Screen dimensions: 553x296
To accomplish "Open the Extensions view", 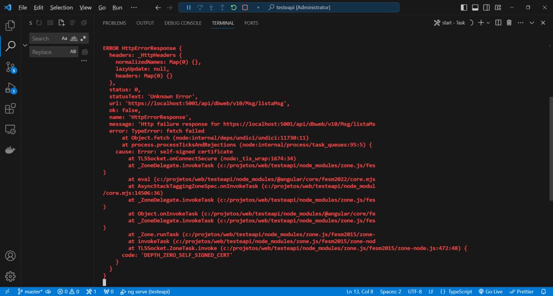I will (10, 109).
